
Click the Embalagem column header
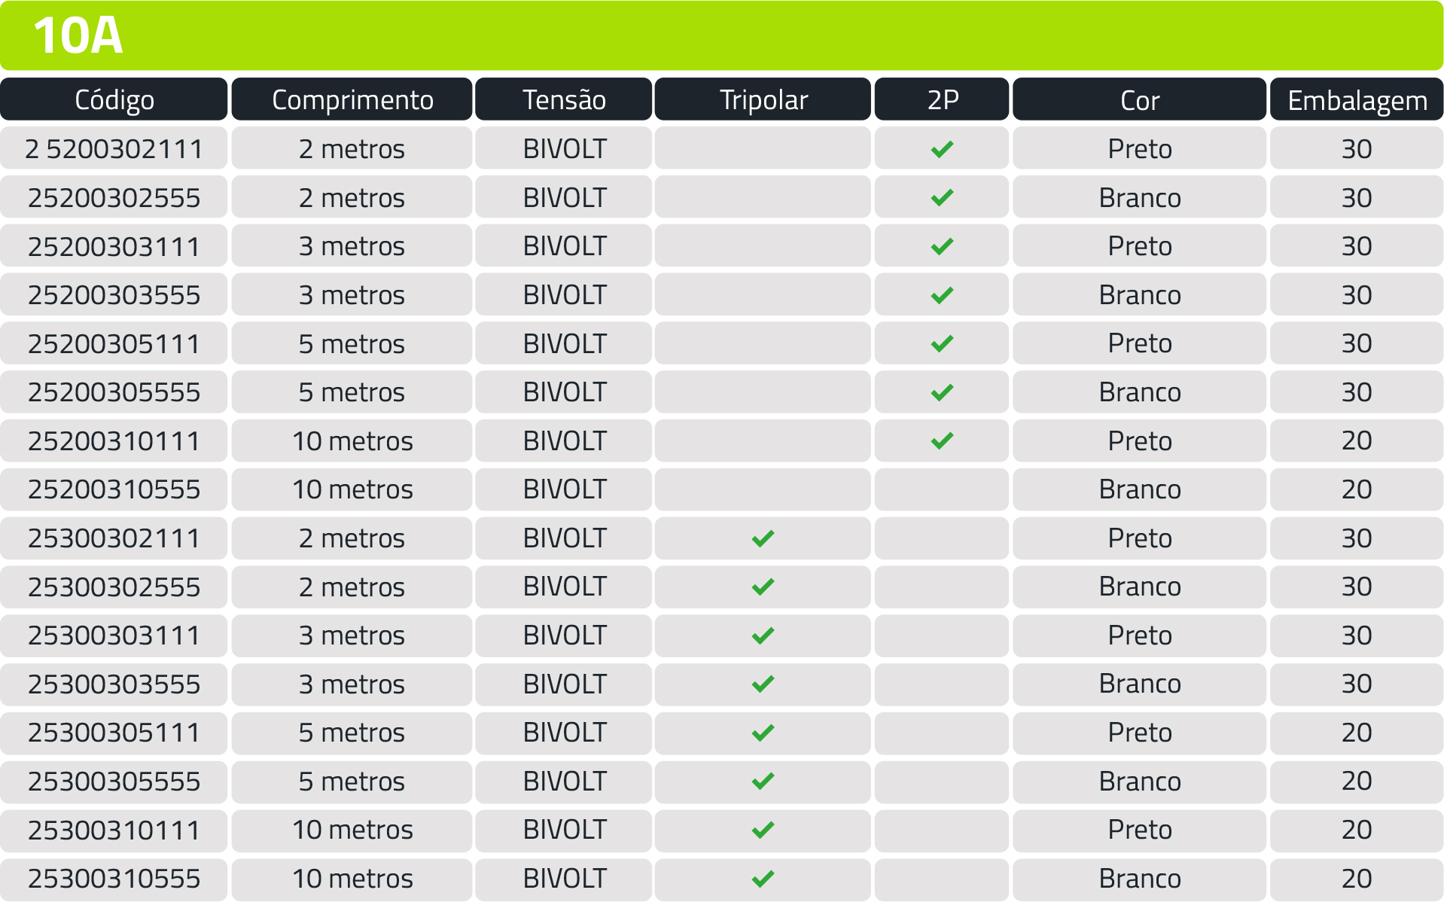coord(1357,99)
